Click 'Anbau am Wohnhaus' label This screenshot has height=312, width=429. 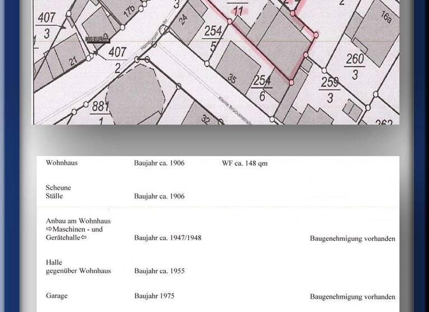coord(78,221)
